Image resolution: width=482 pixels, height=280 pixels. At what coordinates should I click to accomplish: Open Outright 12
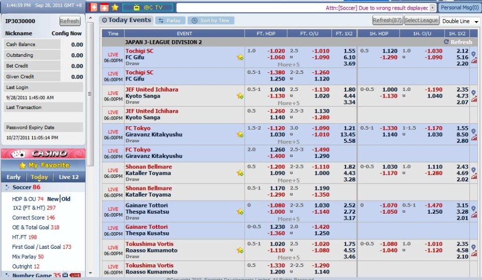[x=26, y=266]
